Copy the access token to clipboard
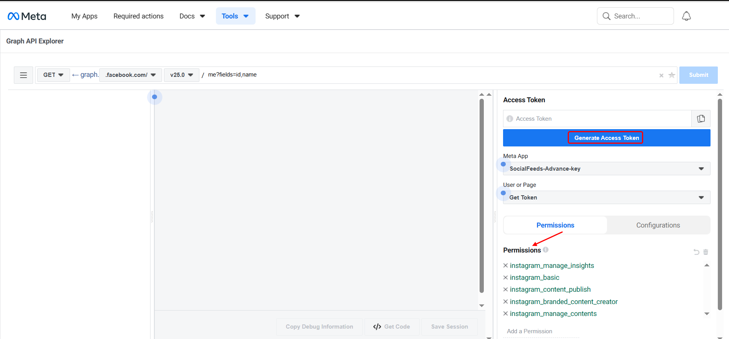The height and width of the screenshot is (339, 729). tap(701, 119)
